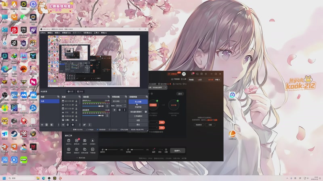Adjust Mic/Aux volume slider in OBS

92,106
